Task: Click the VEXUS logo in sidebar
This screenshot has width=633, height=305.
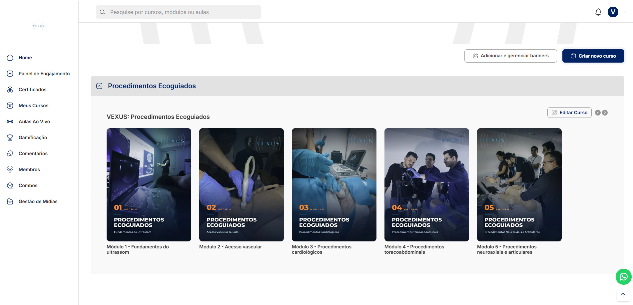Action: point(39,26)
